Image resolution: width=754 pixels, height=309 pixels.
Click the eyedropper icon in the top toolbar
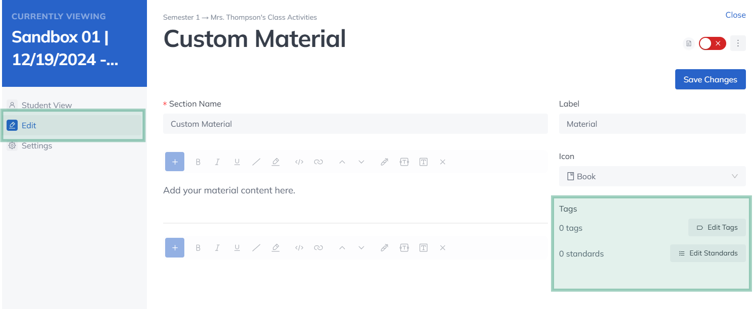point(384,162)
